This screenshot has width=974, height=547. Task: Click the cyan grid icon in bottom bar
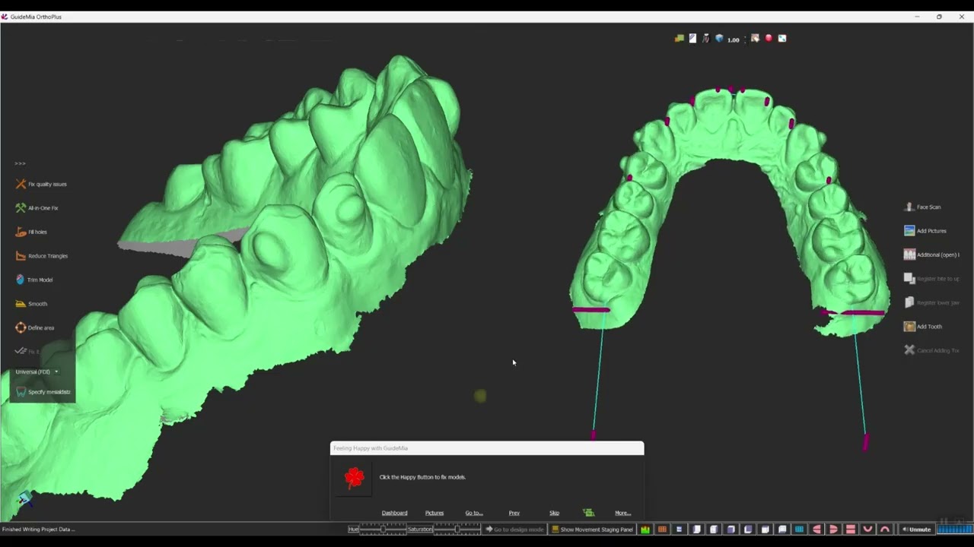click(799, 530)
